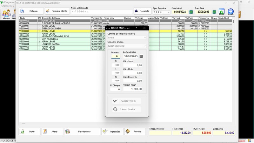
Task: Select the NEUZA DE FATIMA DA SILVA row
Action: pos(125,36)
